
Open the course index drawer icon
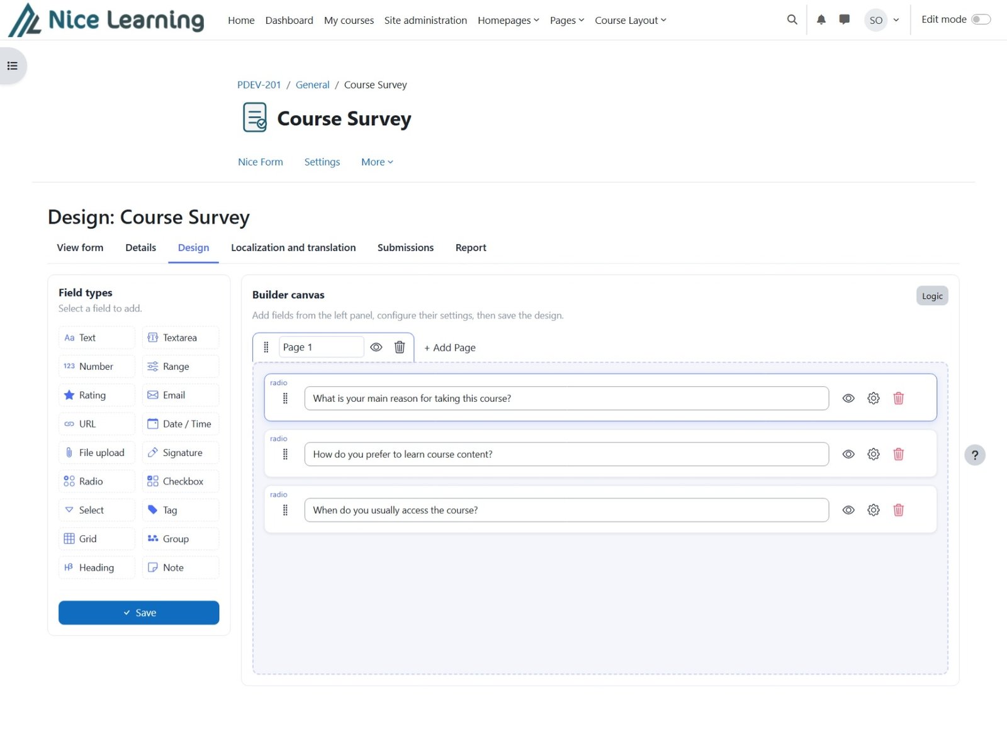click(12, 65)
